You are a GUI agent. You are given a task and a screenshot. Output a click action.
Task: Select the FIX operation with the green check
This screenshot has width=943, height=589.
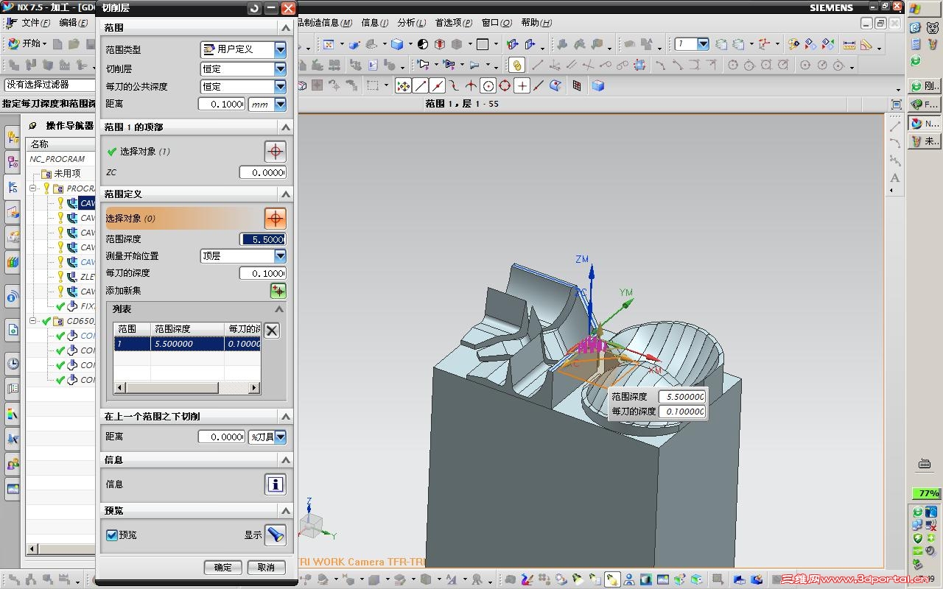[88, 306]
